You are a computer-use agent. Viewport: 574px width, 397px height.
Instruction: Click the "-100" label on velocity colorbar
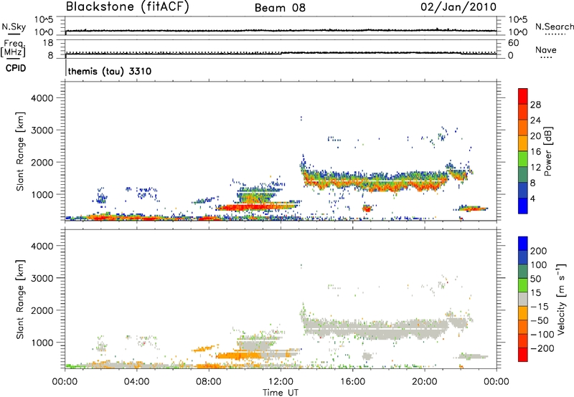[542, 335]
